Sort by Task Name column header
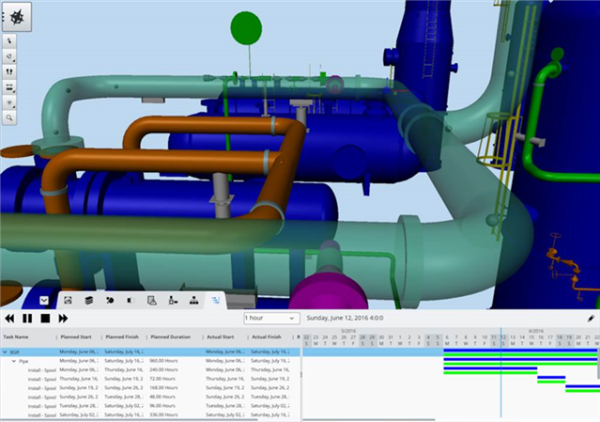Image resolution: width=600 pixels, height=422 pixels. (x=16, y=337)
